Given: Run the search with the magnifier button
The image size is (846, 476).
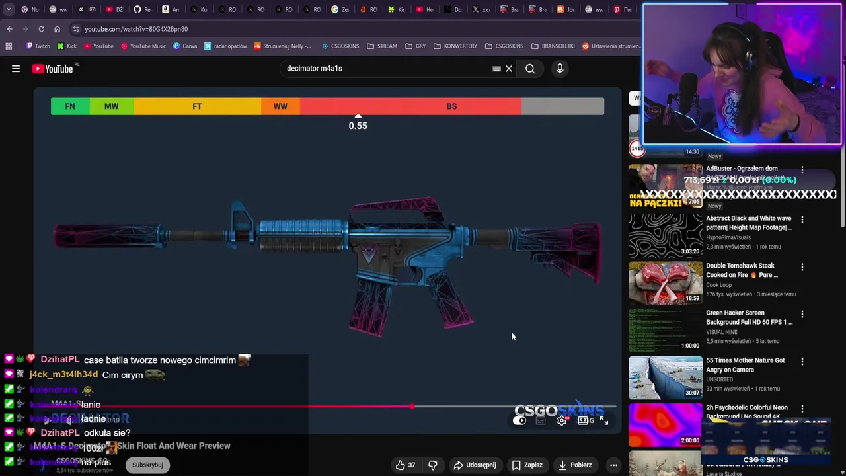Looking at the screenshot, I should (x=530, y=69).
